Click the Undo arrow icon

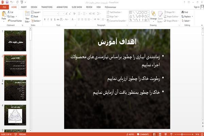pos(12,2)
